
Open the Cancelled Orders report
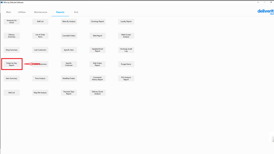click(x=69, y=36)
